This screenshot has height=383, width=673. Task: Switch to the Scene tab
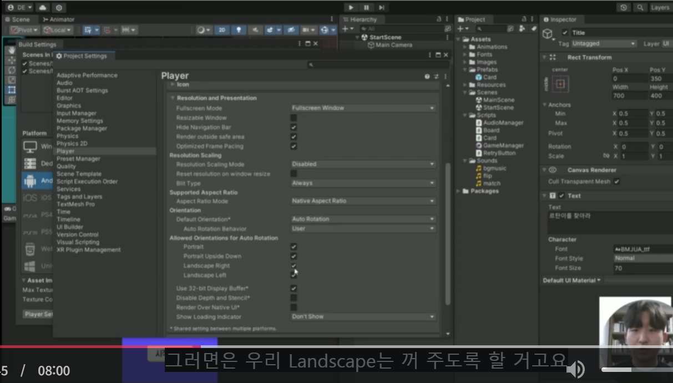[x=21, y=19]
